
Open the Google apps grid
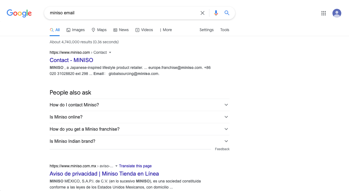point(324,13)
